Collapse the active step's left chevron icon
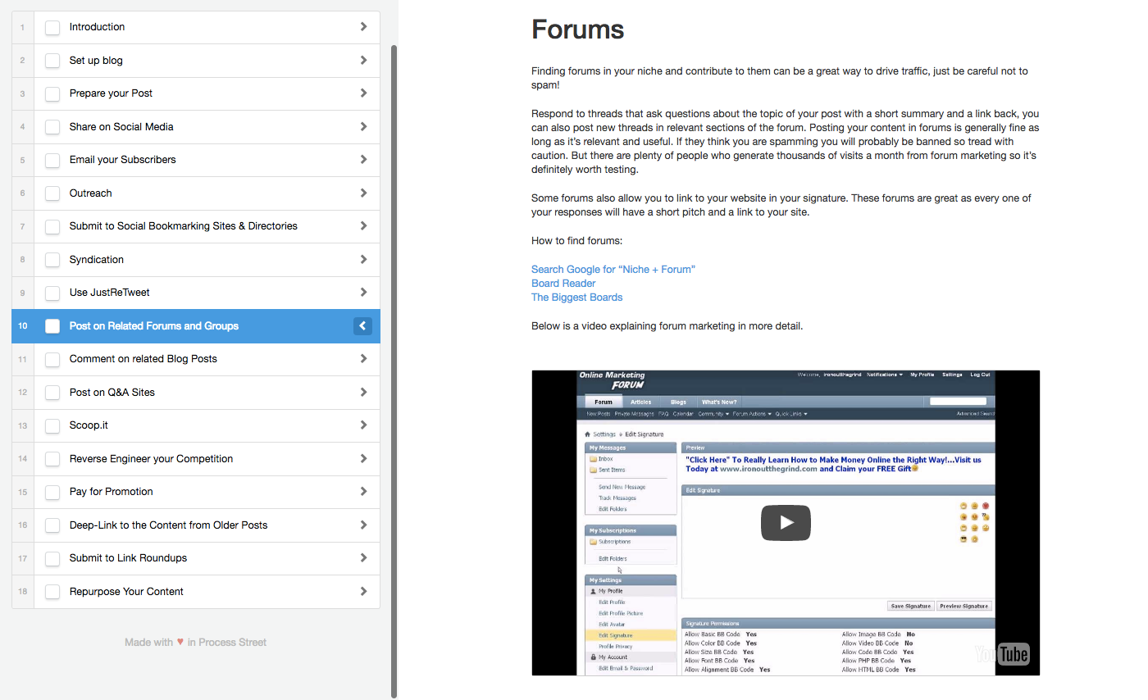 click(x=362, y=326)
